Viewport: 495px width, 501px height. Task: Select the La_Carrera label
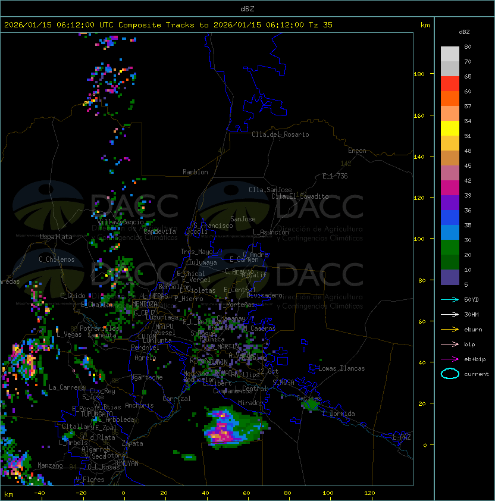click(67, 387)
